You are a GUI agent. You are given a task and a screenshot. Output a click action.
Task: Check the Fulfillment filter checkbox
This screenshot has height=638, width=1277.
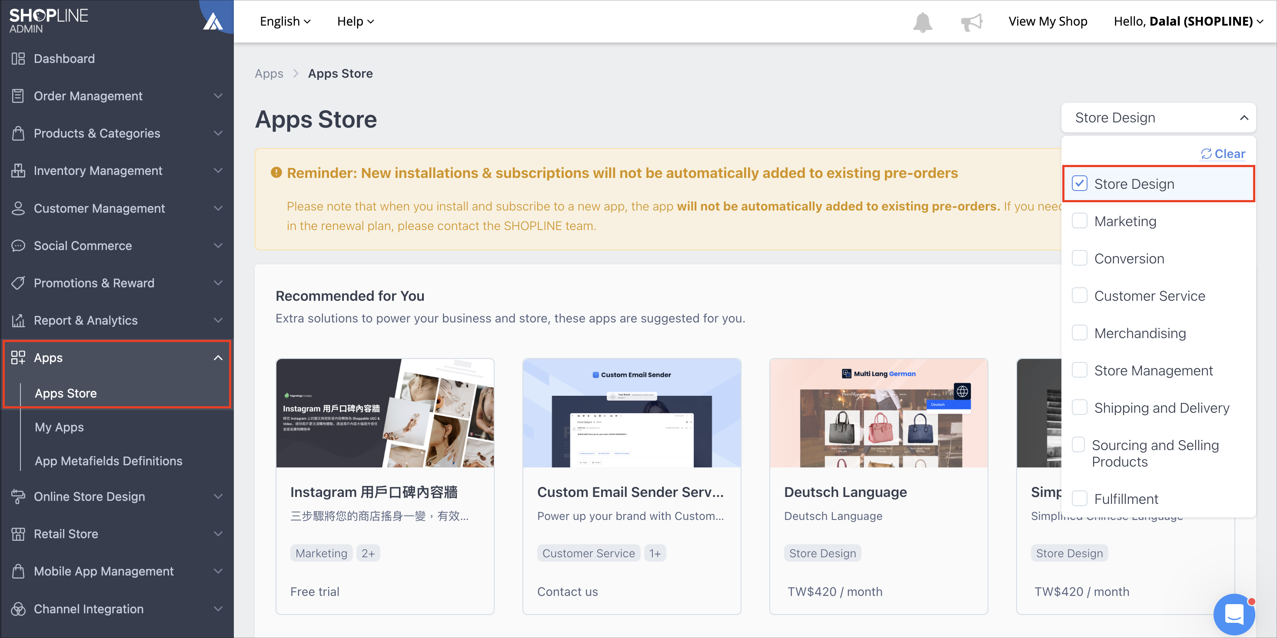[x=1079, y=499]
